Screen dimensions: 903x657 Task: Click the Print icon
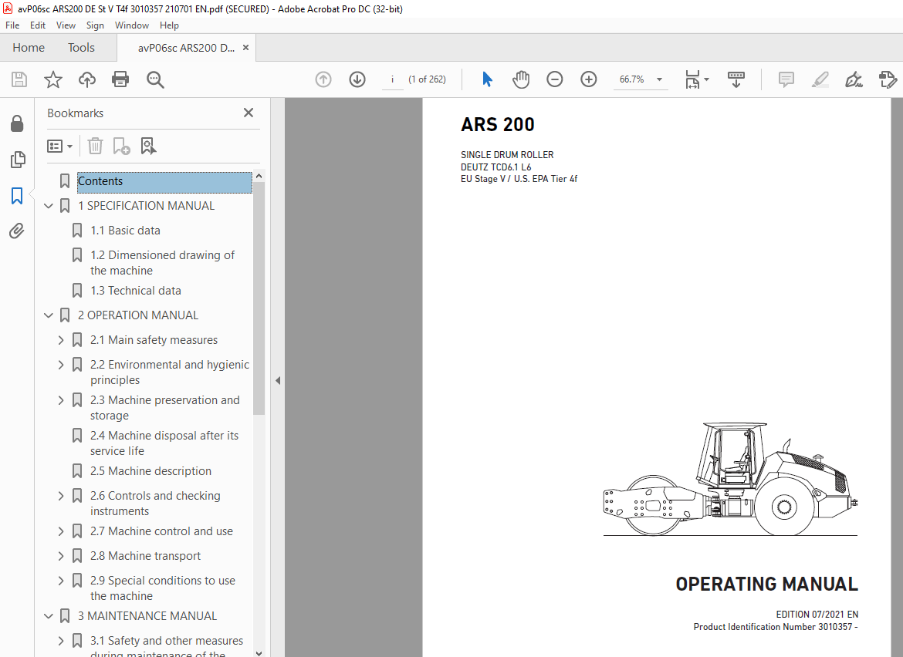pos(120,79)
